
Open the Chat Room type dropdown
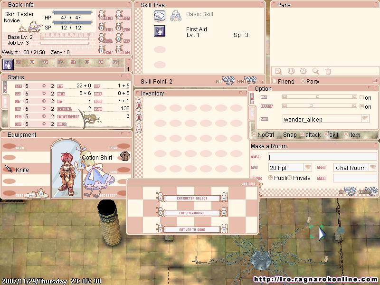tap(373, 167)
